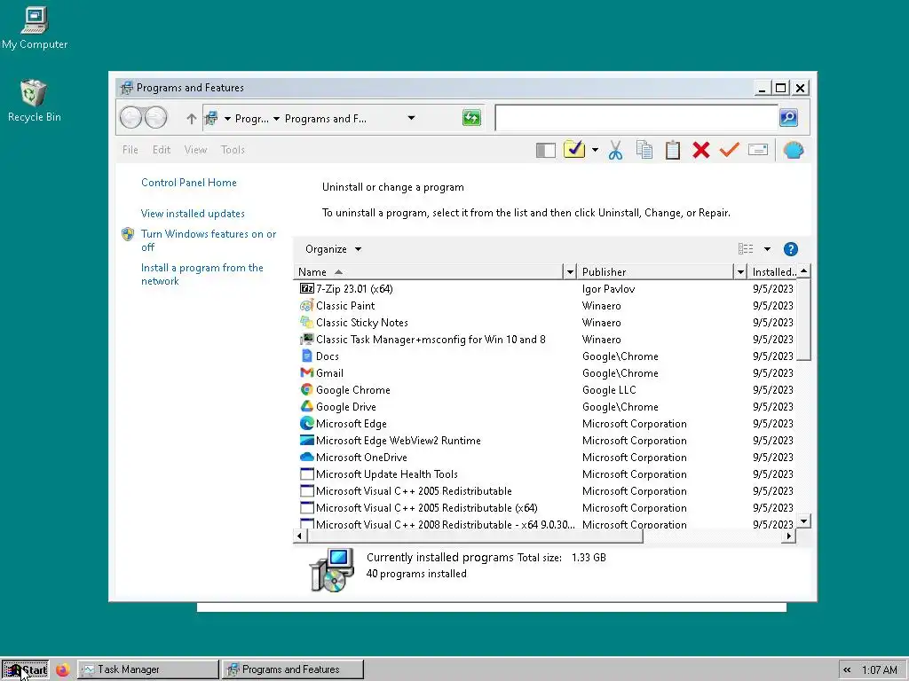This screenshot has width=909, height=681.
Task: Select the Google Drive icon
Action: click(x=306, y=406)
